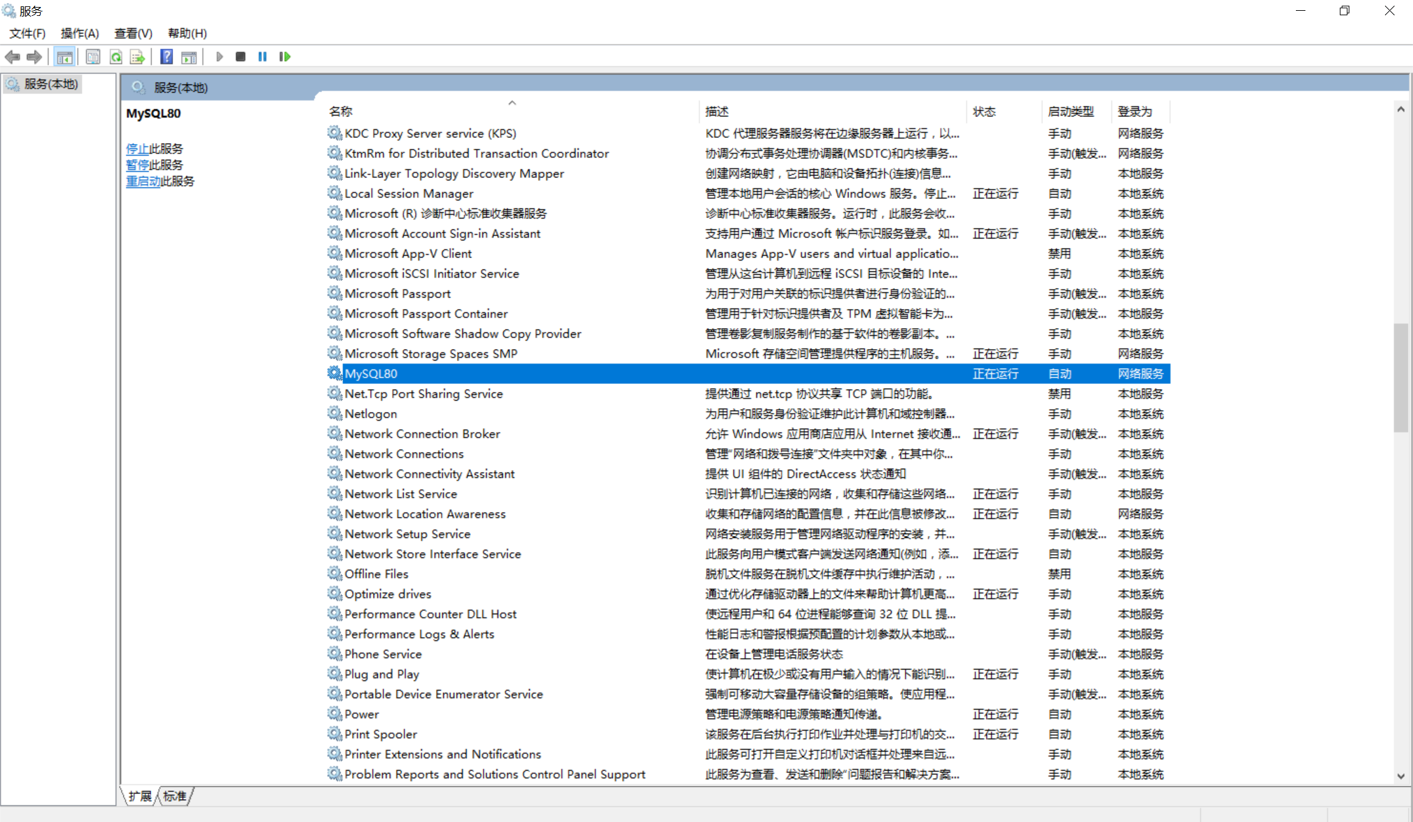Click the Pause Service icon

pos(262,57)
